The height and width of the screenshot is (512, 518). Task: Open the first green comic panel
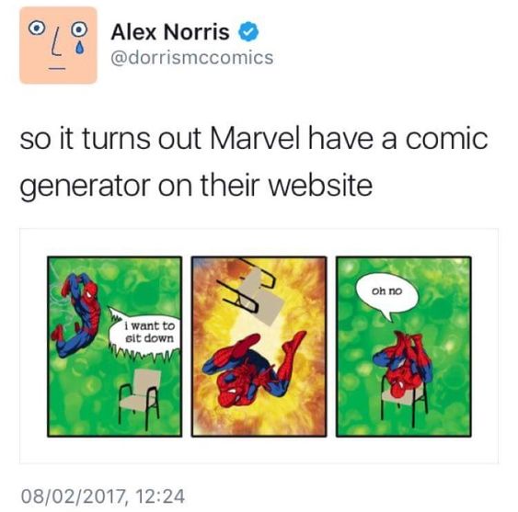coord(115,347)
